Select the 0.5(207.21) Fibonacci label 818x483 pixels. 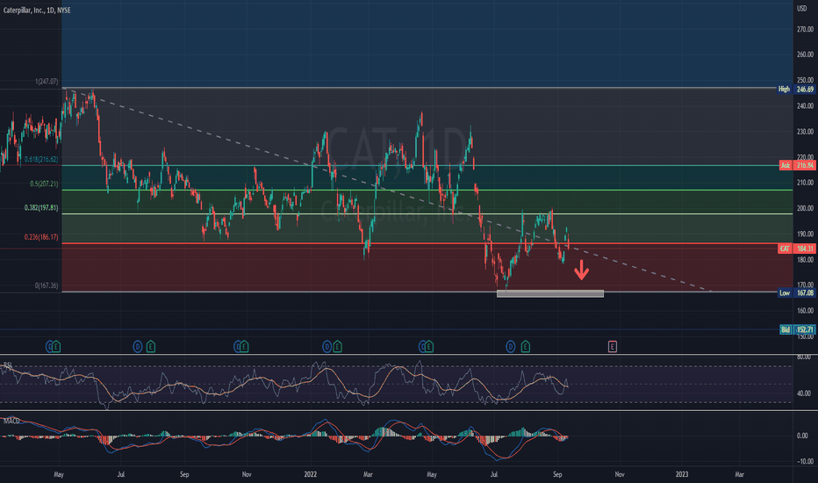click(45, 184)
